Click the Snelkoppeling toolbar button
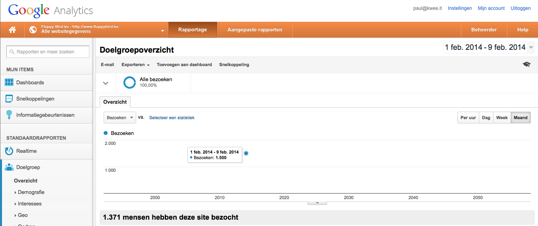538x226 pixels. tap(234, 65)
